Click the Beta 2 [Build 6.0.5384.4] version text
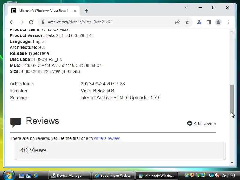 point(69,35)
